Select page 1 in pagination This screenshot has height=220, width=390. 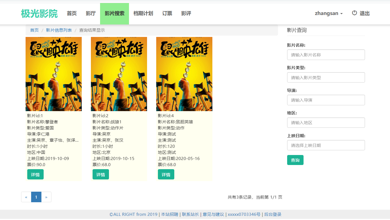click(36, 197)
